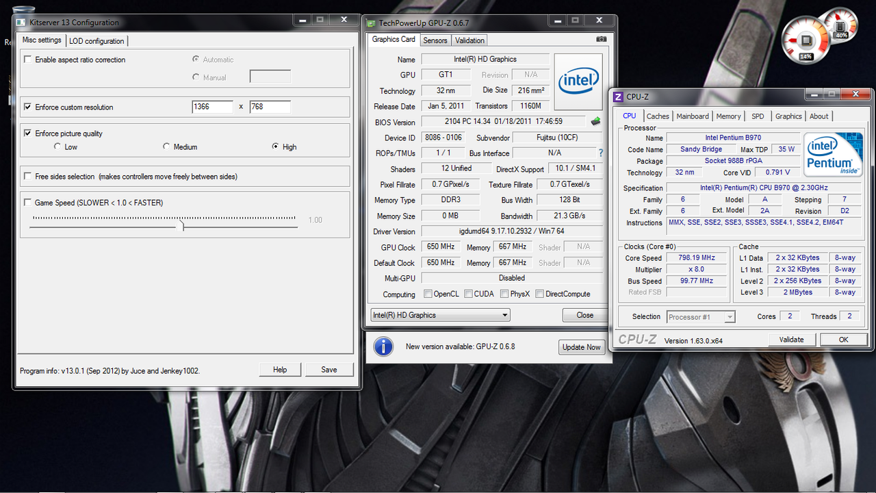Click the Code Name value Sandy Bridge
The width and height of the screenshot is (876, 493).
tap(701, 149)
